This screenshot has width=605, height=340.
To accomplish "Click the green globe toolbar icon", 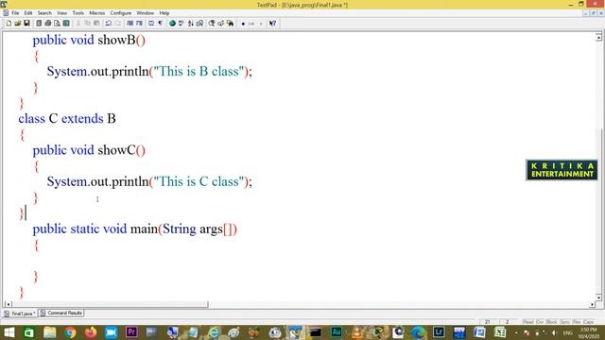I will 172,24.
